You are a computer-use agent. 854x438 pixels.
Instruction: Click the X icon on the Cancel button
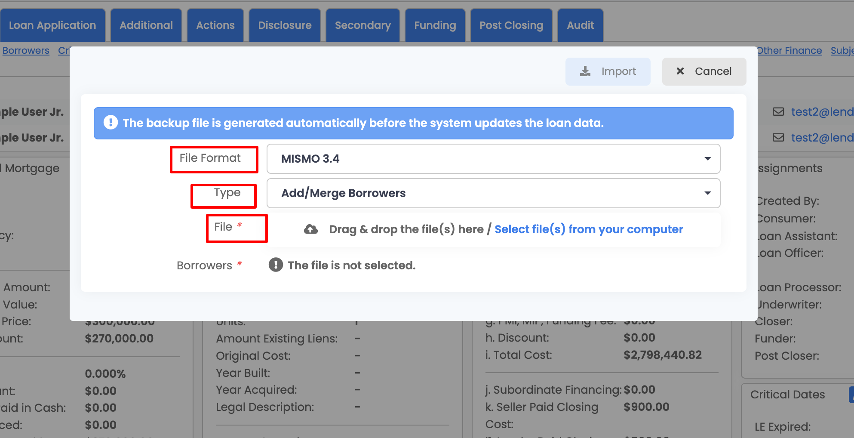pyautogui.click(x=681, y=71)
